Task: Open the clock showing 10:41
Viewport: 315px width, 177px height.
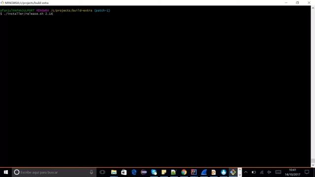Action: click(292, 173)
